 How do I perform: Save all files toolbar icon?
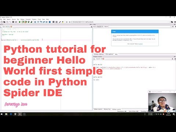tap(10, 22)
